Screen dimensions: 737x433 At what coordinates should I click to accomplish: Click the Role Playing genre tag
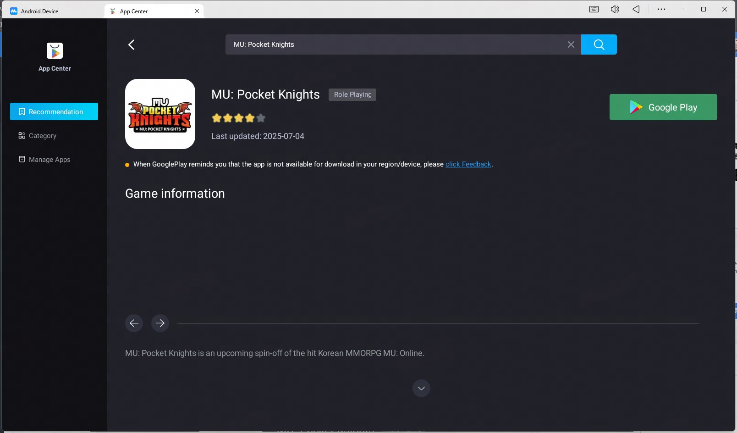tap(352, 94)
